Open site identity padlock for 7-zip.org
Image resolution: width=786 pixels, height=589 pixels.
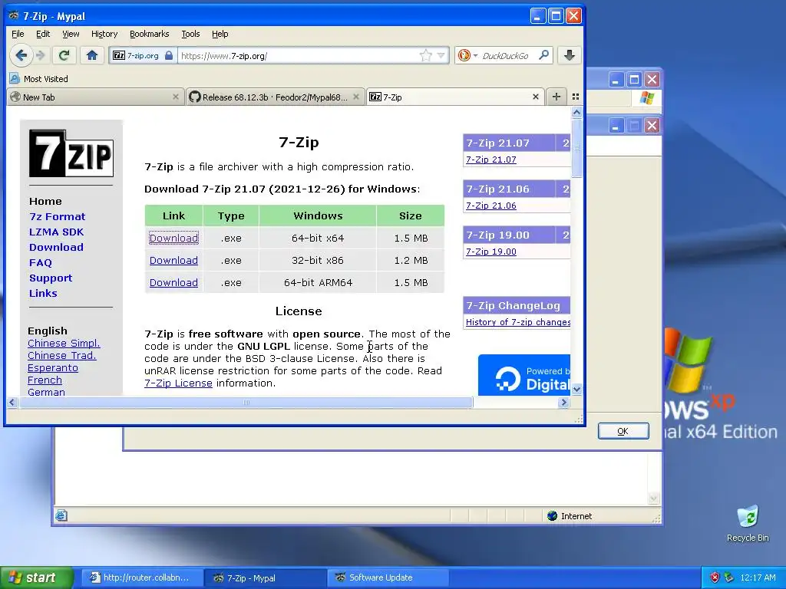(x=169, y=55)
